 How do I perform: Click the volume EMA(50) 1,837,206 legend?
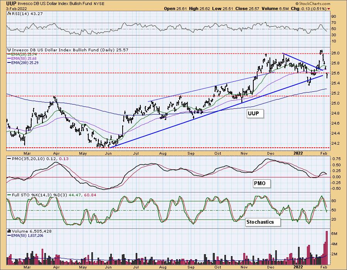pos(25,235)
